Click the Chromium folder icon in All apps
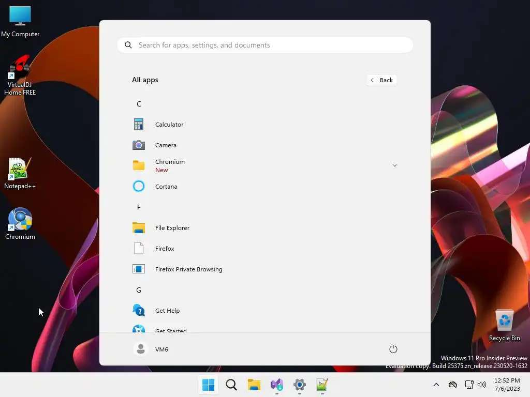This screenshot has width=530, height=397. coord(139,165)
